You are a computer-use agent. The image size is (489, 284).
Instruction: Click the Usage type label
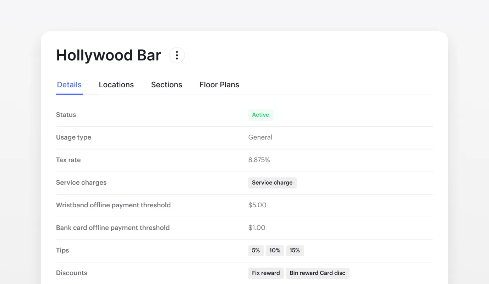coord(73,137)
